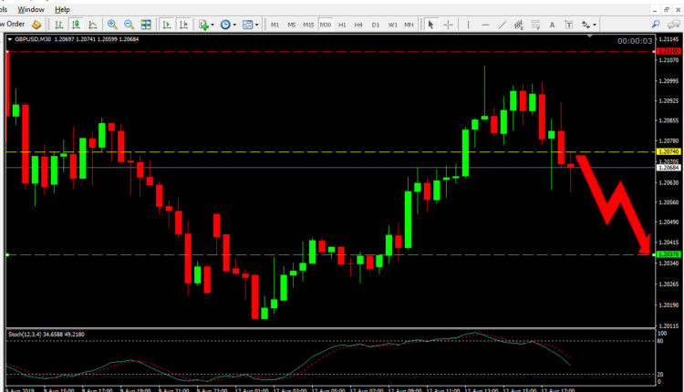Click the arrows objects icon
Image resolution: width=684 pixels, height=392 pixels.
(x=586, y=25)
